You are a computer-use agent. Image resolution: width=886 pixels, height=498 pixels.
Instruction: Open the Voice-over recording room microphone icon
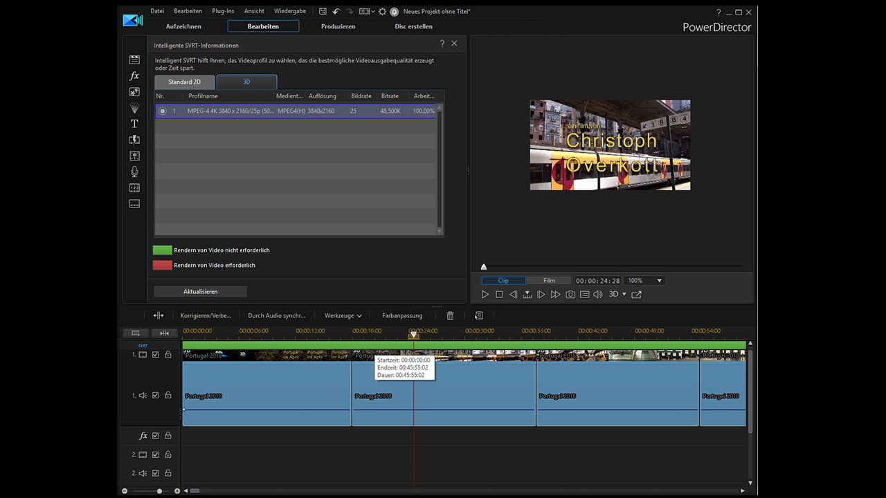134,172
